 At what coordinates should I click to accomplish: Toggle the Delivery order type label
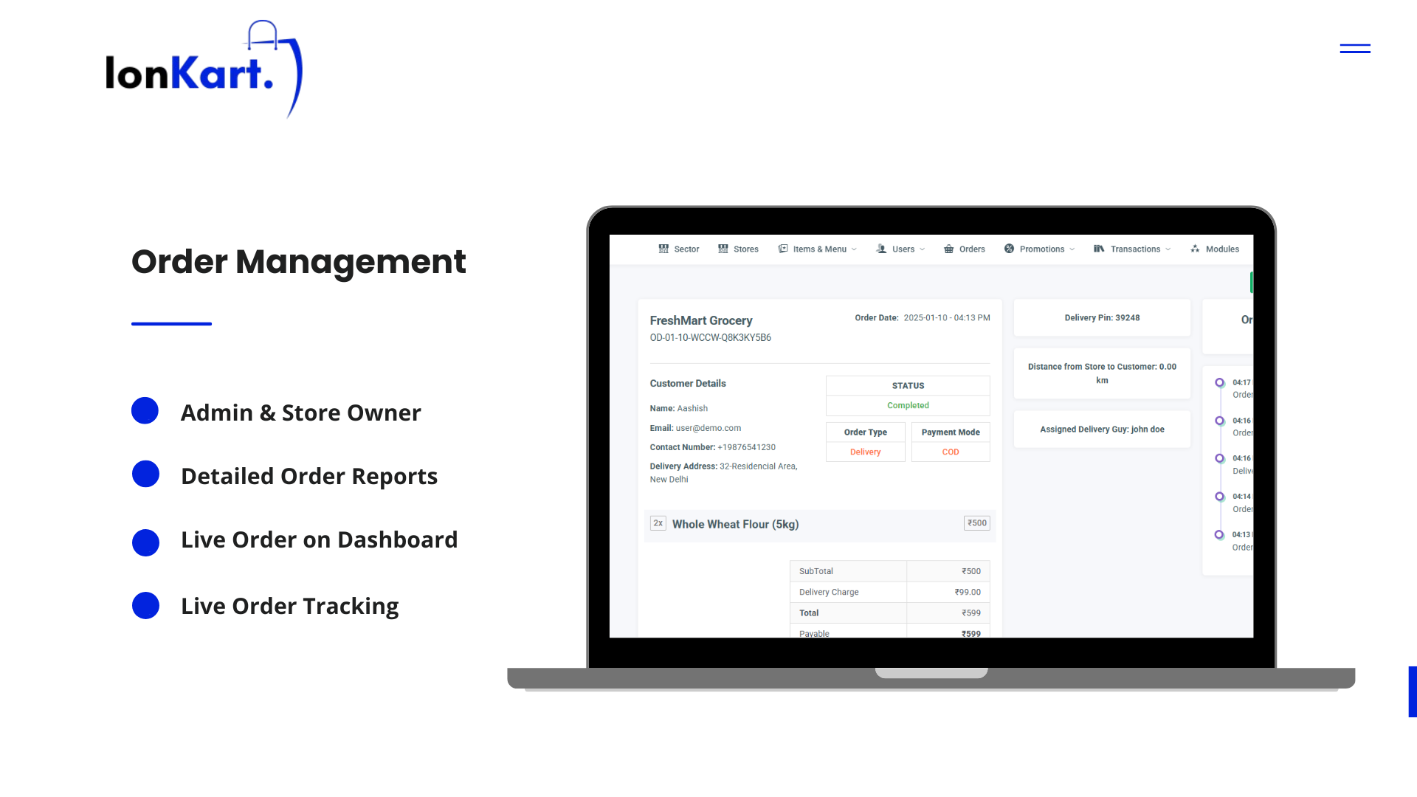(x=865, y=452)
